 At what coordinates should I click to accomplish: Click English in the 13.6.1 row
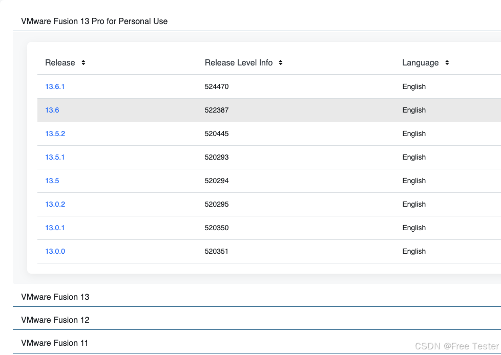(414, 87)
